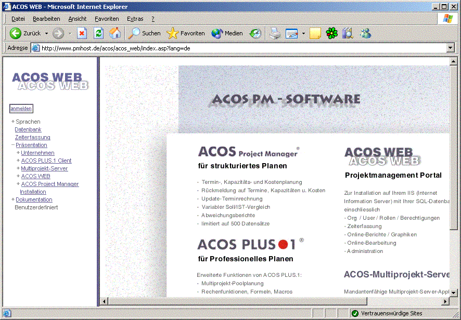
Task: Open the Präsentation link
Action: coord(31,145)
